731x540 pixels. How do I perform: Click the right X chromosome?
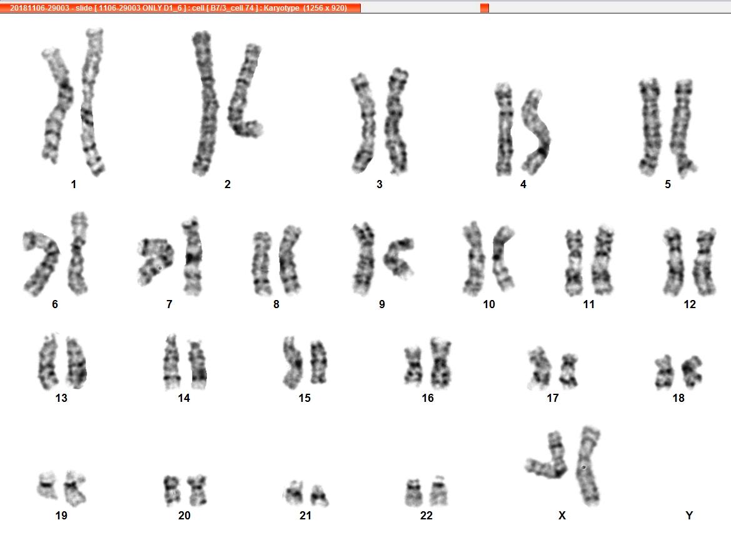click(x=587, y=466)
